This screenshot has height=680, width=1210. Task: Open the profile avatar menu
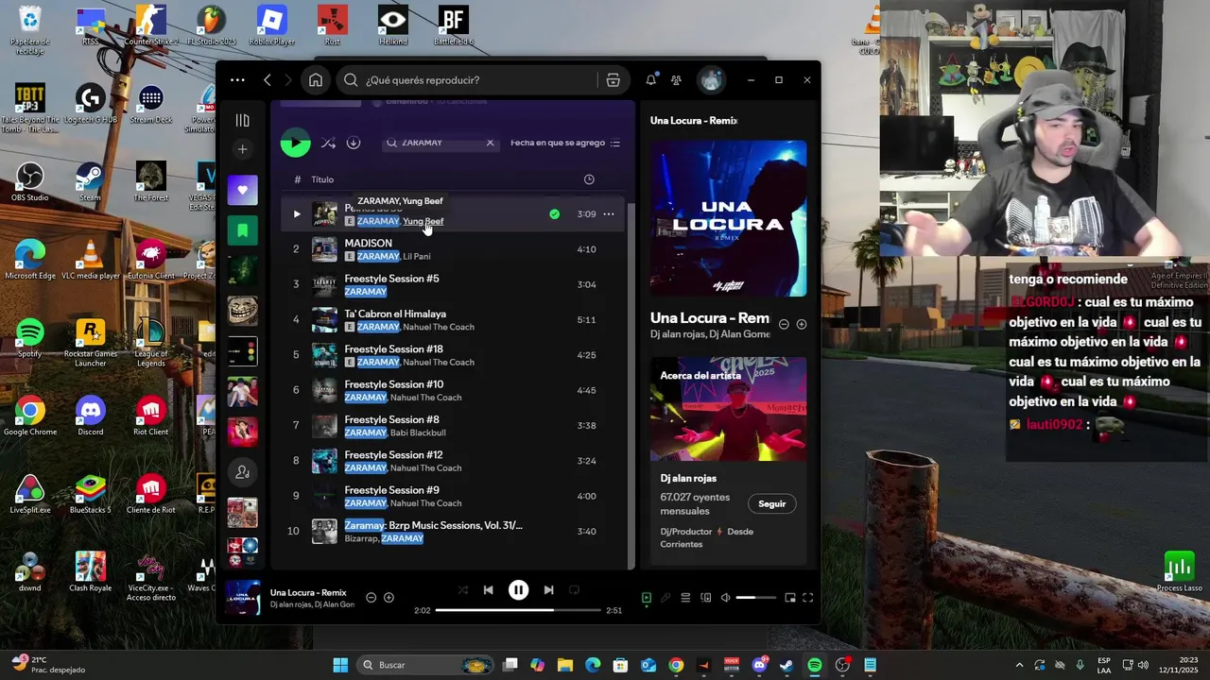pos(711,80)
